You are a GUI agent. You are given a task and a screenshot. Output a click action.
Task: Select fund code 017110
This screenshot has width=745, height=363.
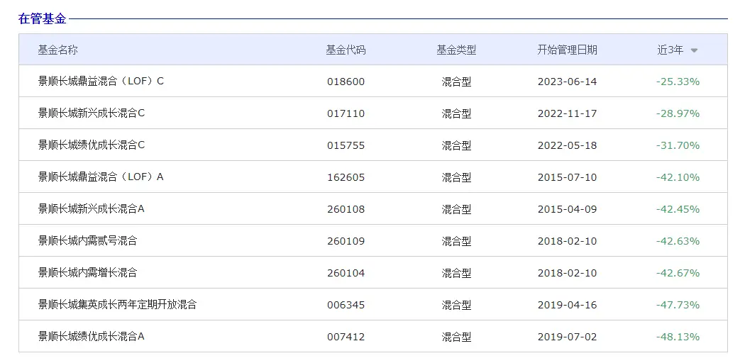[346, 113]
